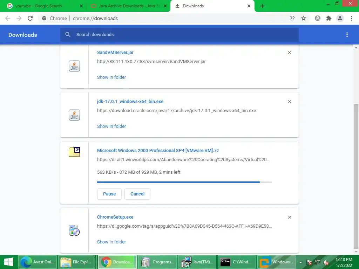
Task: Remove SandVMServer.jar from the list
Action: (289, 53)
